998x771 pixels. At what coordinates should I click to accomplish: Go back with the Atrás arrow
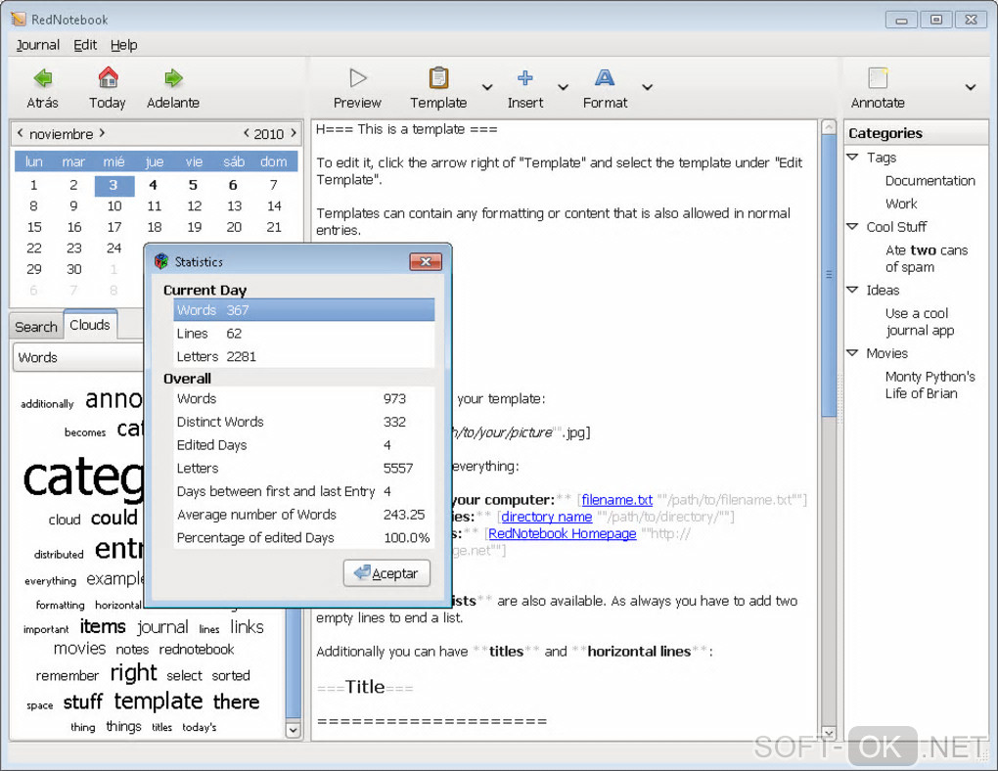coord(43,78)
